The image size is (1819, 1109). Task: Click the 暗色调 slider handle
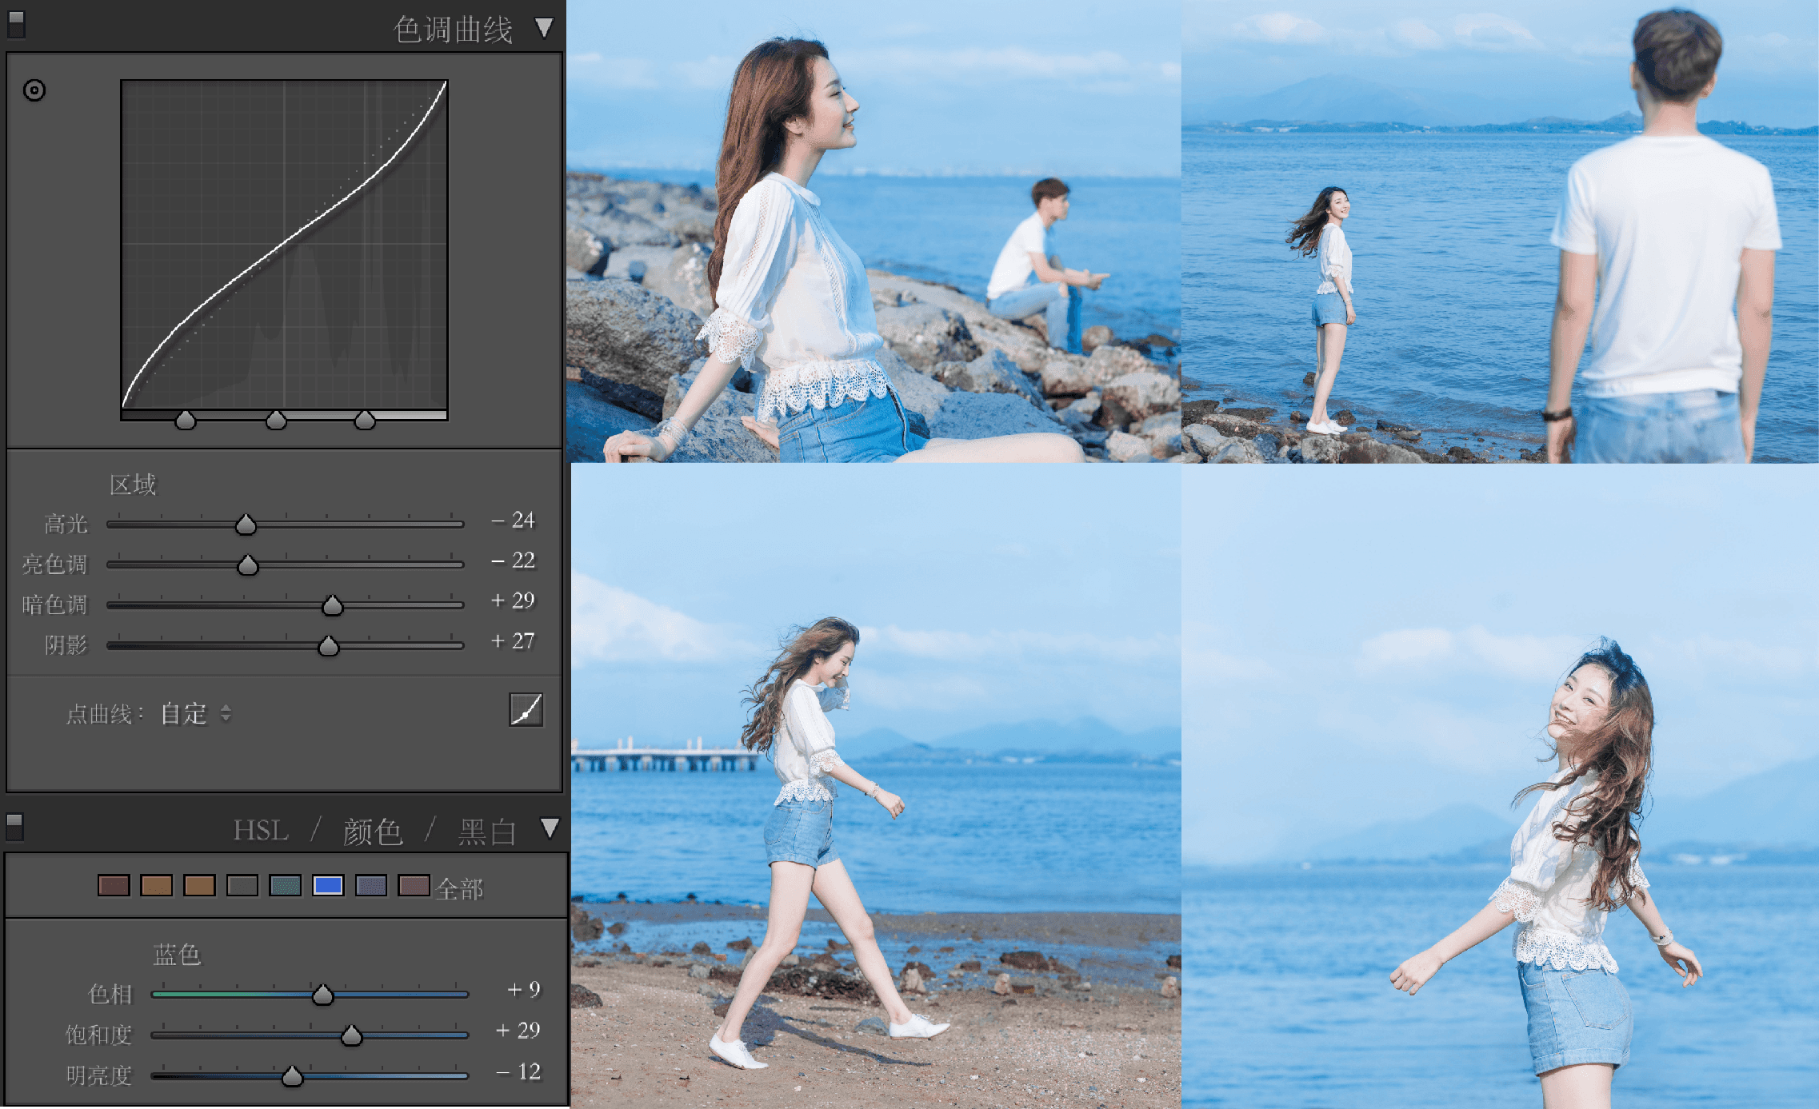[x=333, y=605]
